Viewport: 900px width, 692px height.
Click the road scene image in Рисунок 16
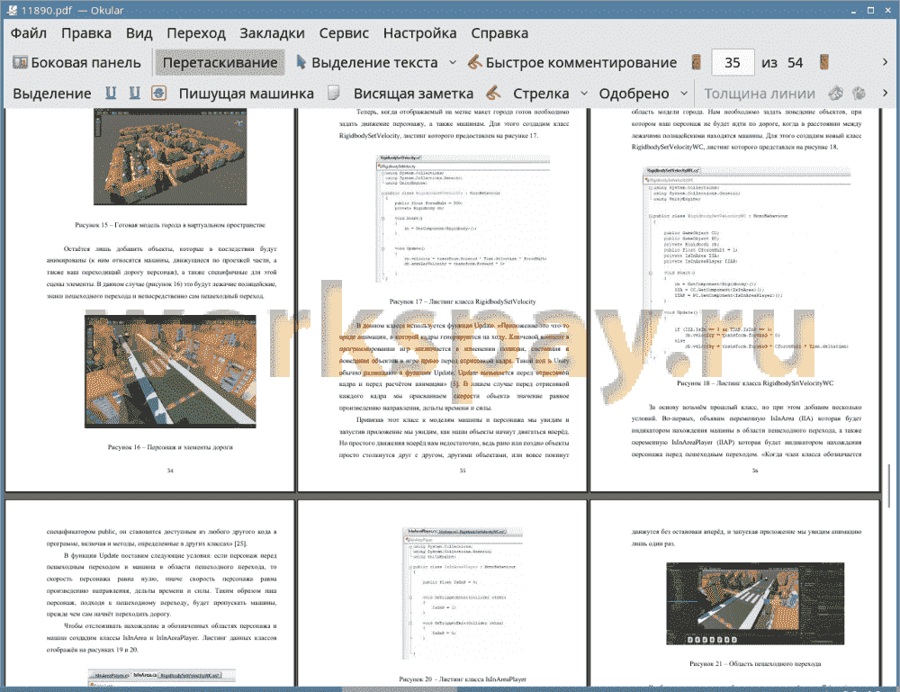[x=170, y=371]
